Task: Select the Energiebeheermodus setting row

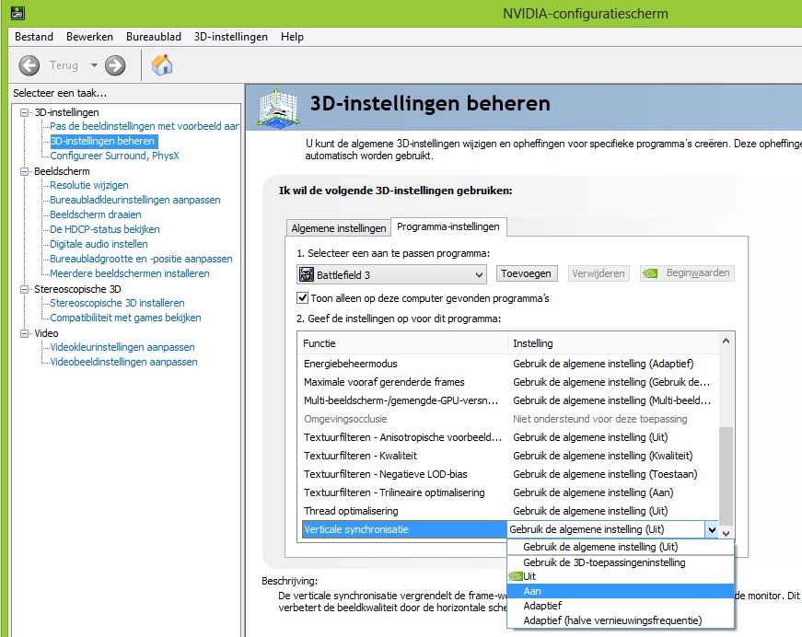Action: (x=508, y=364)
